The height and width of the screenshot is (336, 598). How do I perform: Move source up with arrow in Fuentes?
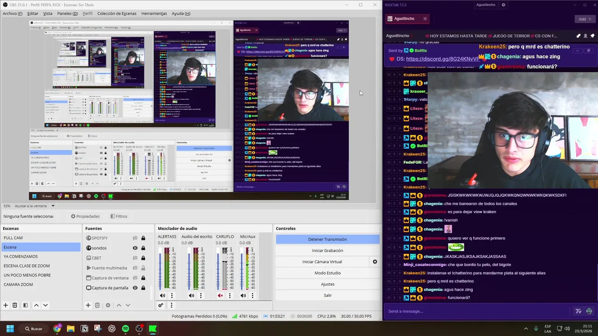point(119,305)
